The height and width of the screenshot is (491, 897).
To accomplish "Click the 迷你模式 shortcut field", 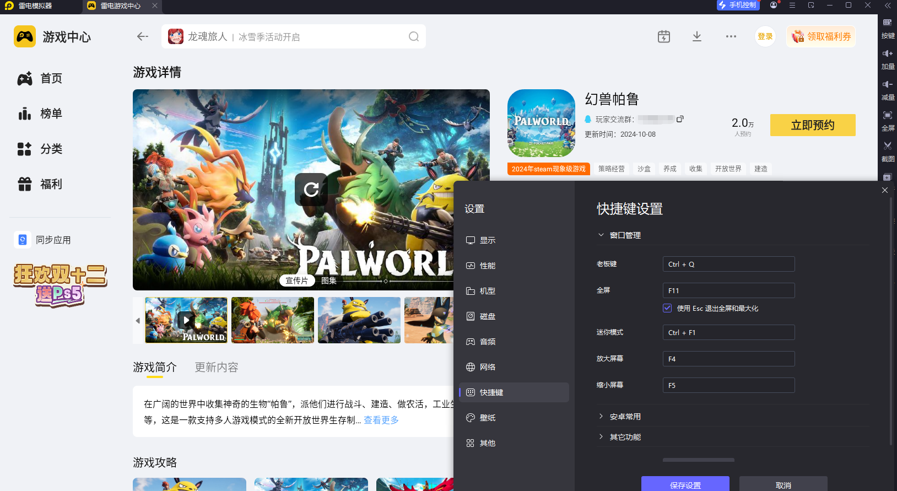I will click(x=728, y=332).
